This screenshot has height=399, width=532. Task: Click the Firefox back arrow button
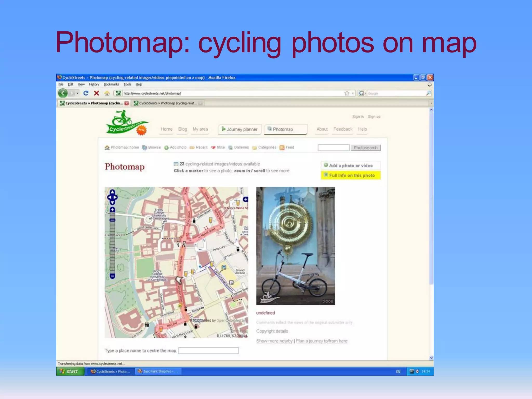(x=63, y=93)
